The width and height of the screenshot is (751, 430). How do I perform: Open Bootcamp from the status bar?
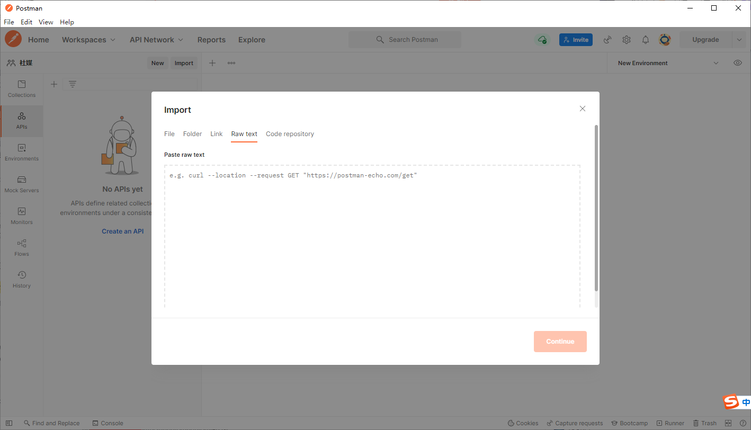pyautogui.click(x=630, y=423)
